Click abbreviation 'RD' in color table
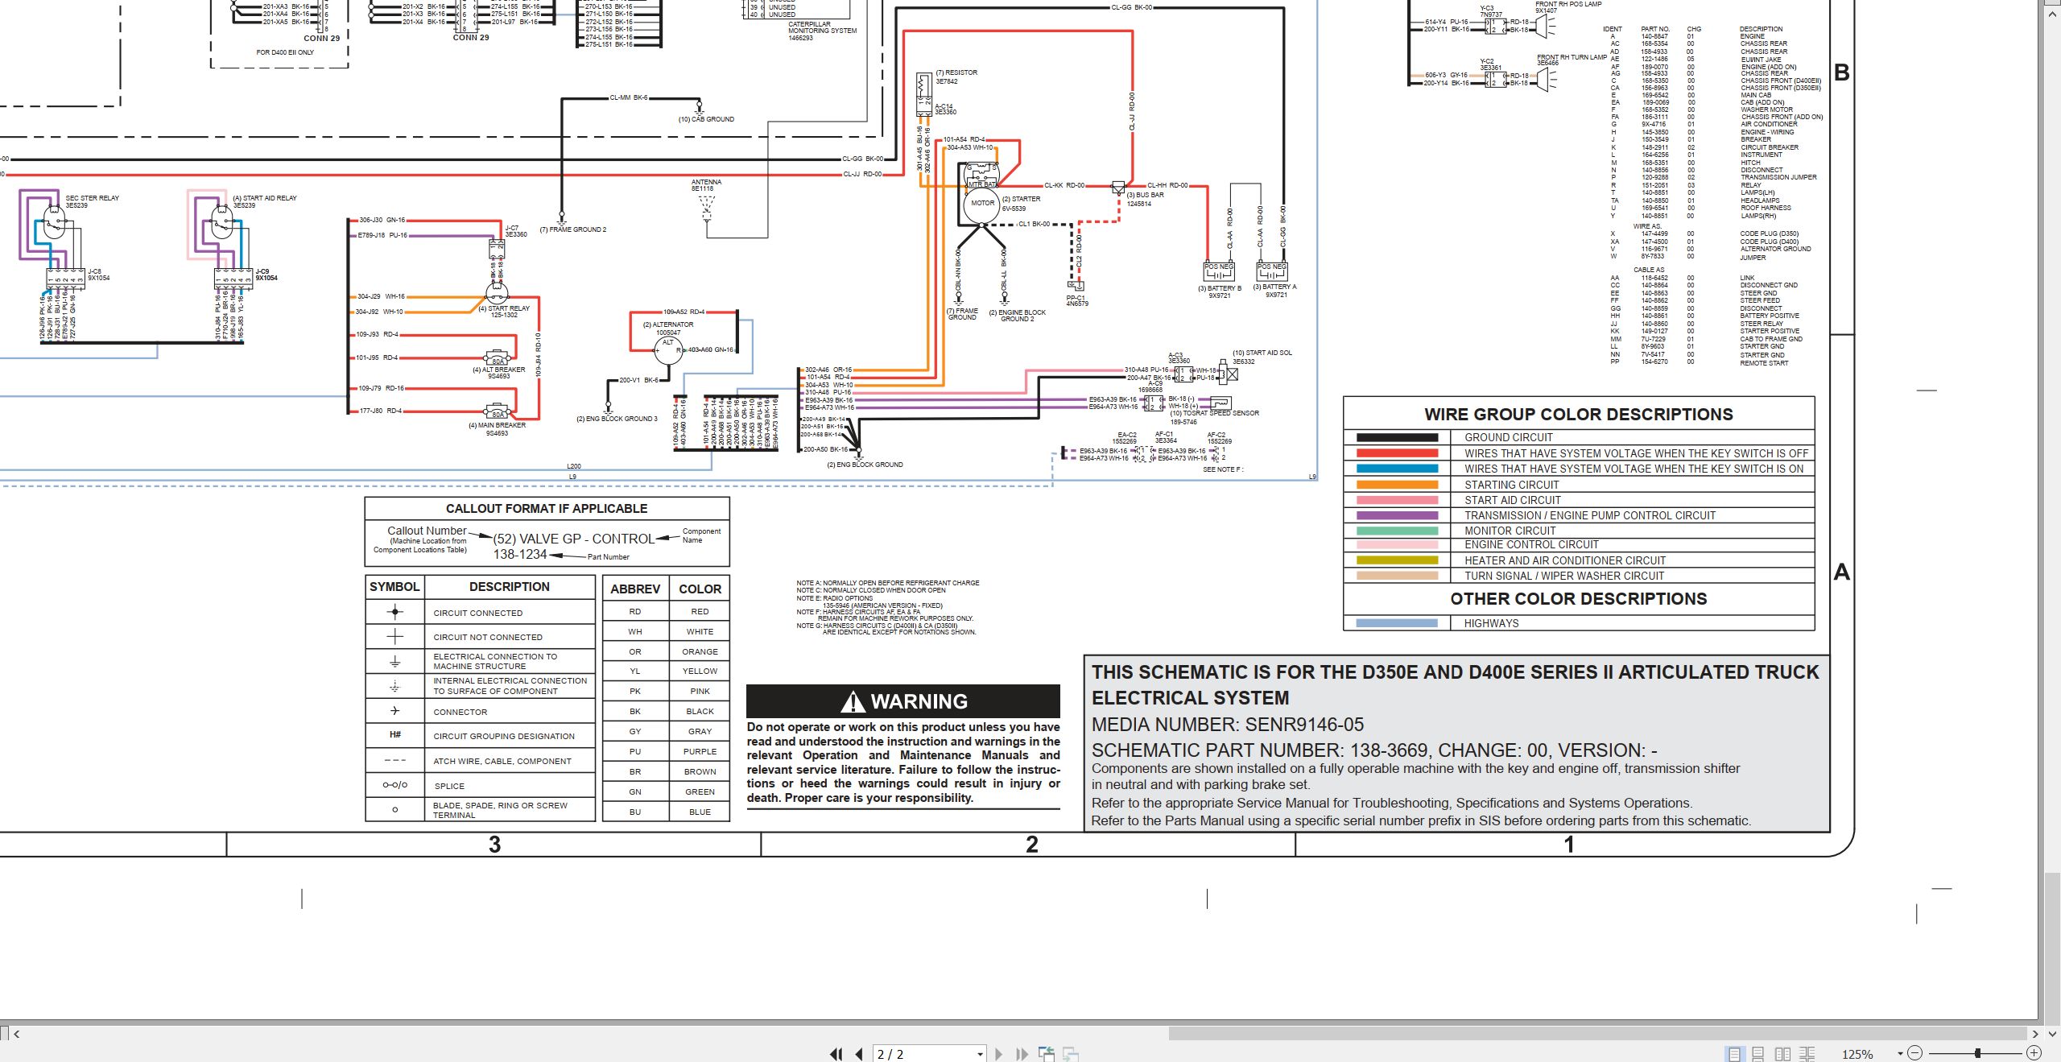Screen dimensions: 2061x1062 (x=635, y=612)
